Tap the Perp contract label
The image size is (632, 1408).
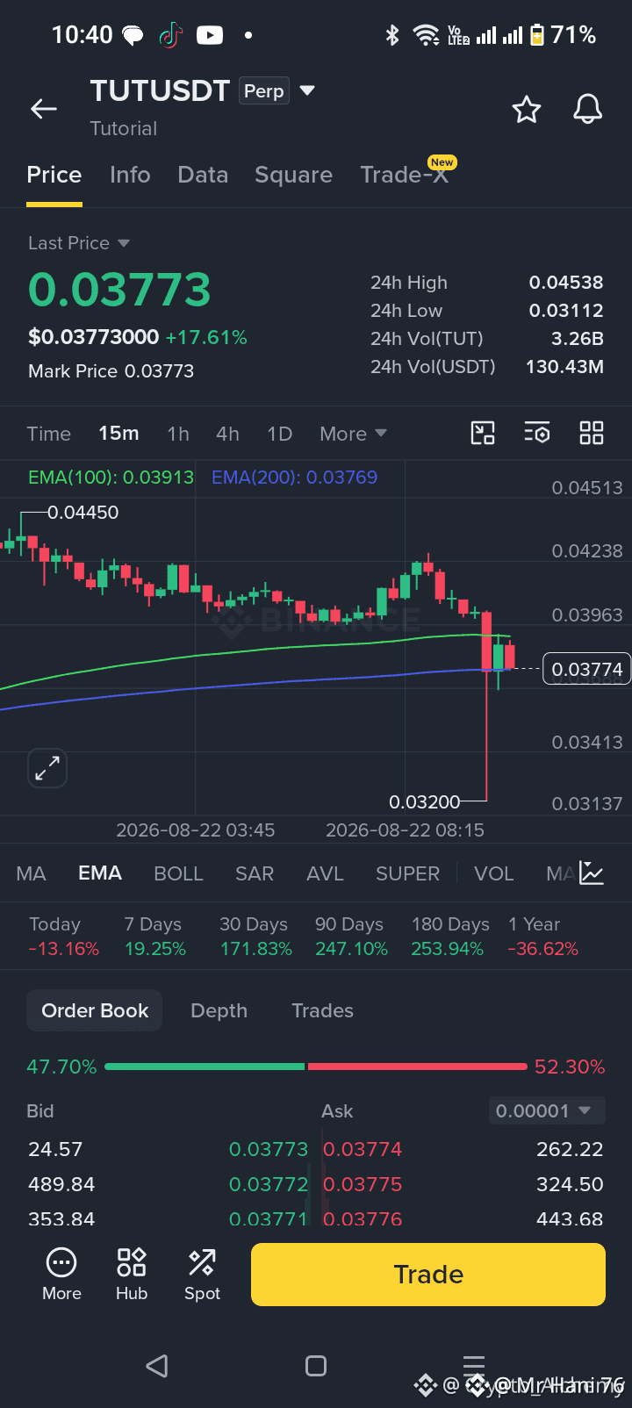(x=264, y=90)
